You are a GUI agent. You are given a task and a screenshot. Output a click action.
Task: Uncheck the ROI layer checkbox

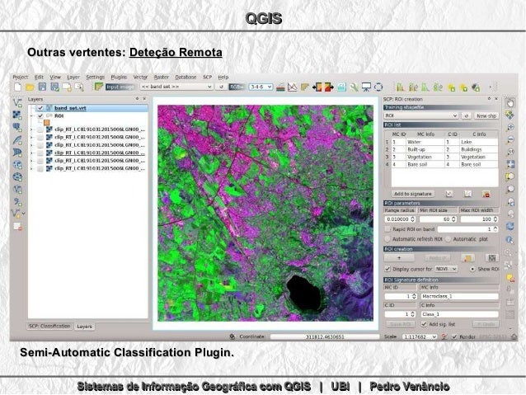tap(40, 116)
